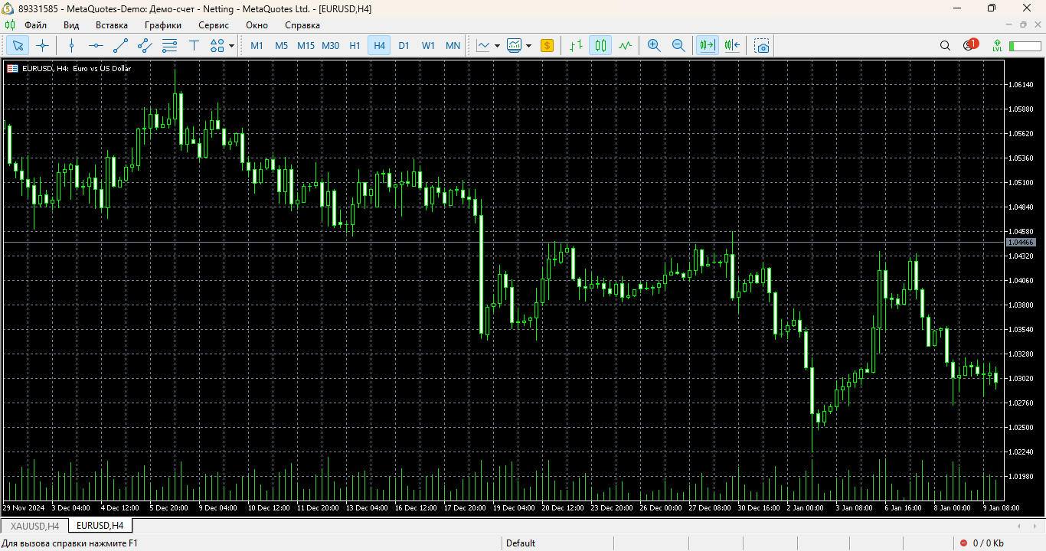
Task: Toggle chart auto scroll
Action: [x=706, y=45]
